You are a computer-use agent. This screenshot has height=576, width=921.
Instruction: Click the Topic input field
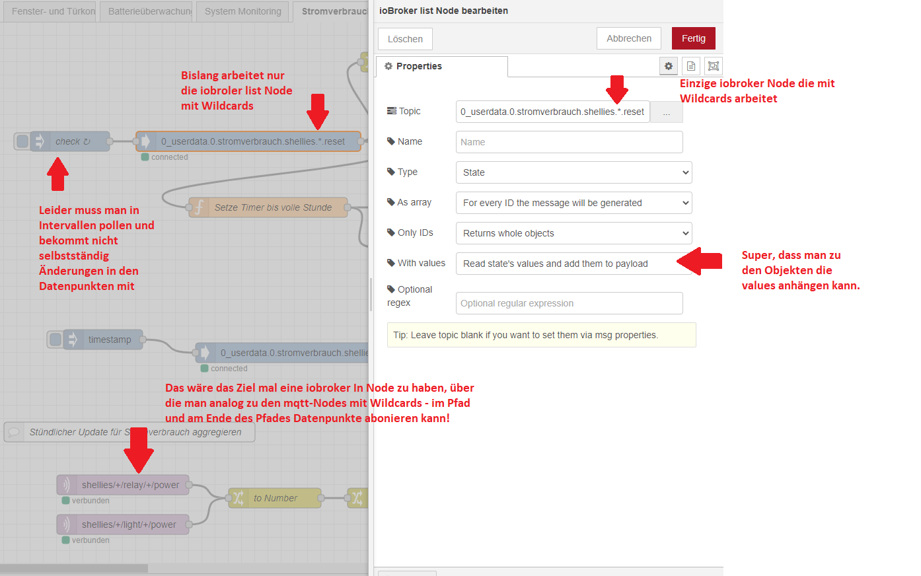pos(552,112)
